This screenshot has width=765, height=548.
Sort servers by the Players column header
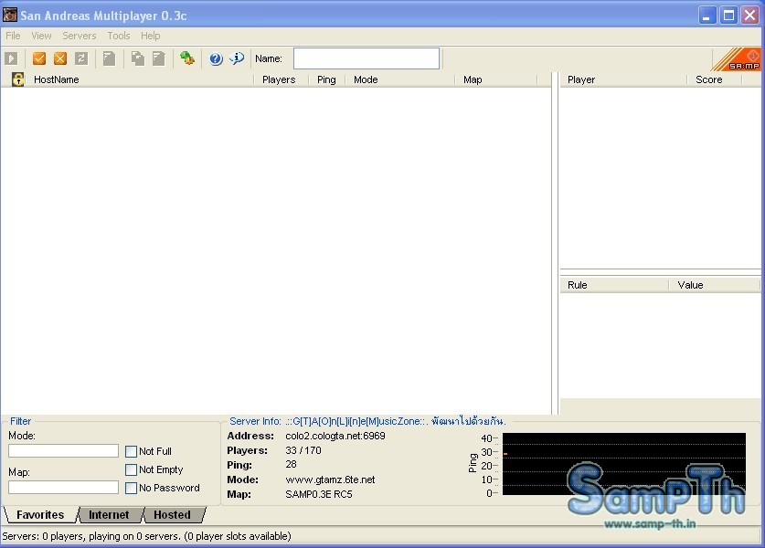282,79
